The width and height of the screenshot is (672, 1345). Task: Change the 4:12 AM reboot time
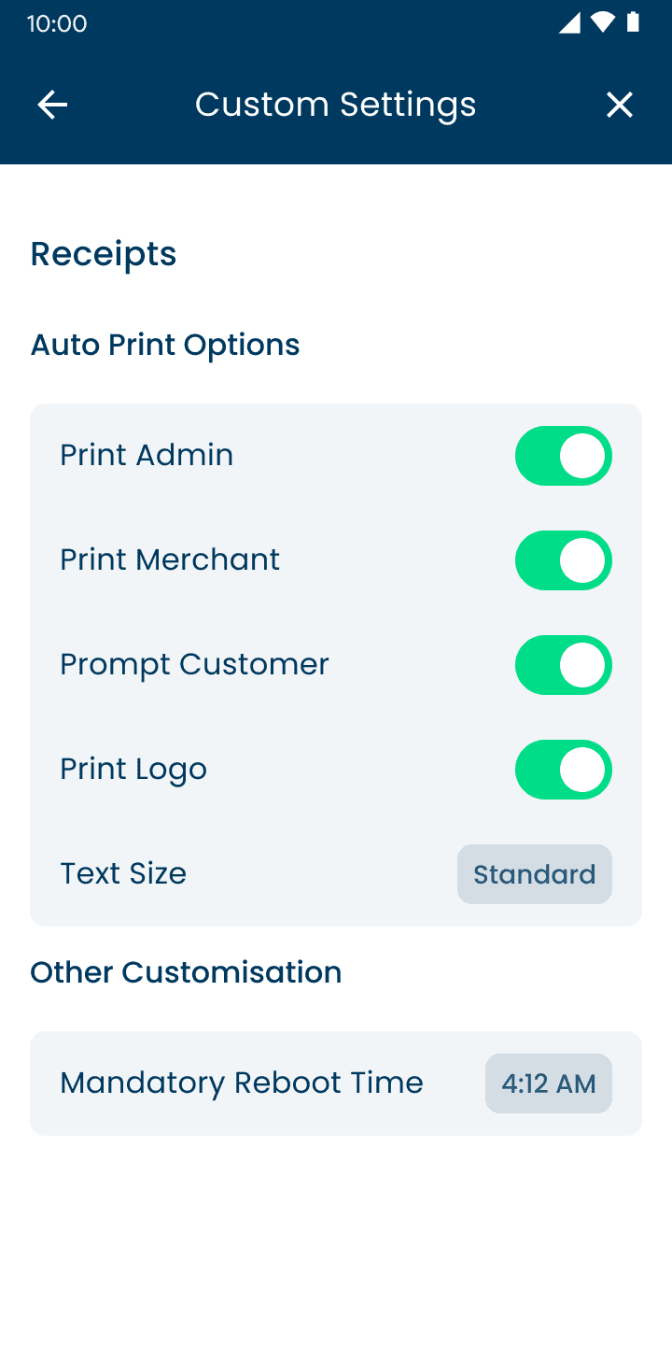549,1083
